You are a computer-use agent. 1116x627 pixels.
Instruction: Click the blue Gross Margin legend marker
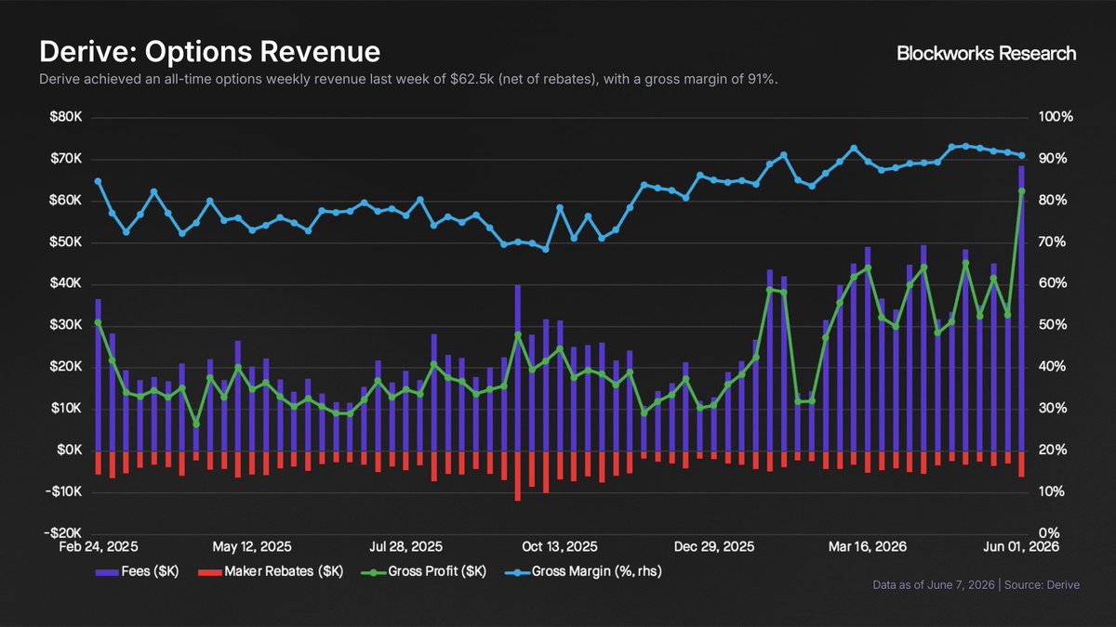pyautogui.click(x=515, y=572)
